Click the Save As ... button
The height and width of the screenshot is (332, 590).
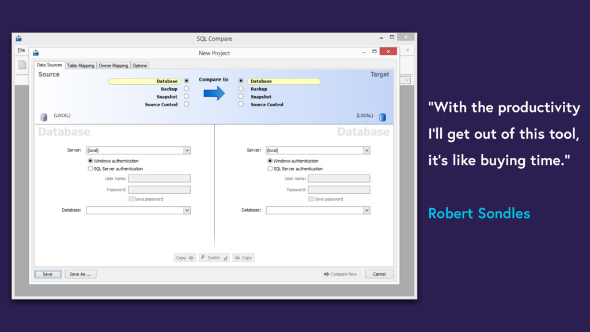click(x=80, y=274)
